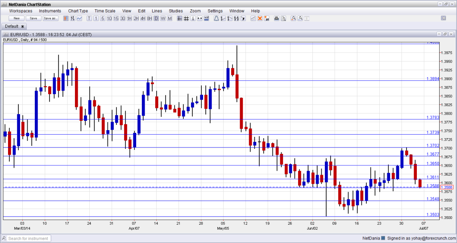
Task: Select the Default workspace tab
Action: coord(14,26)
